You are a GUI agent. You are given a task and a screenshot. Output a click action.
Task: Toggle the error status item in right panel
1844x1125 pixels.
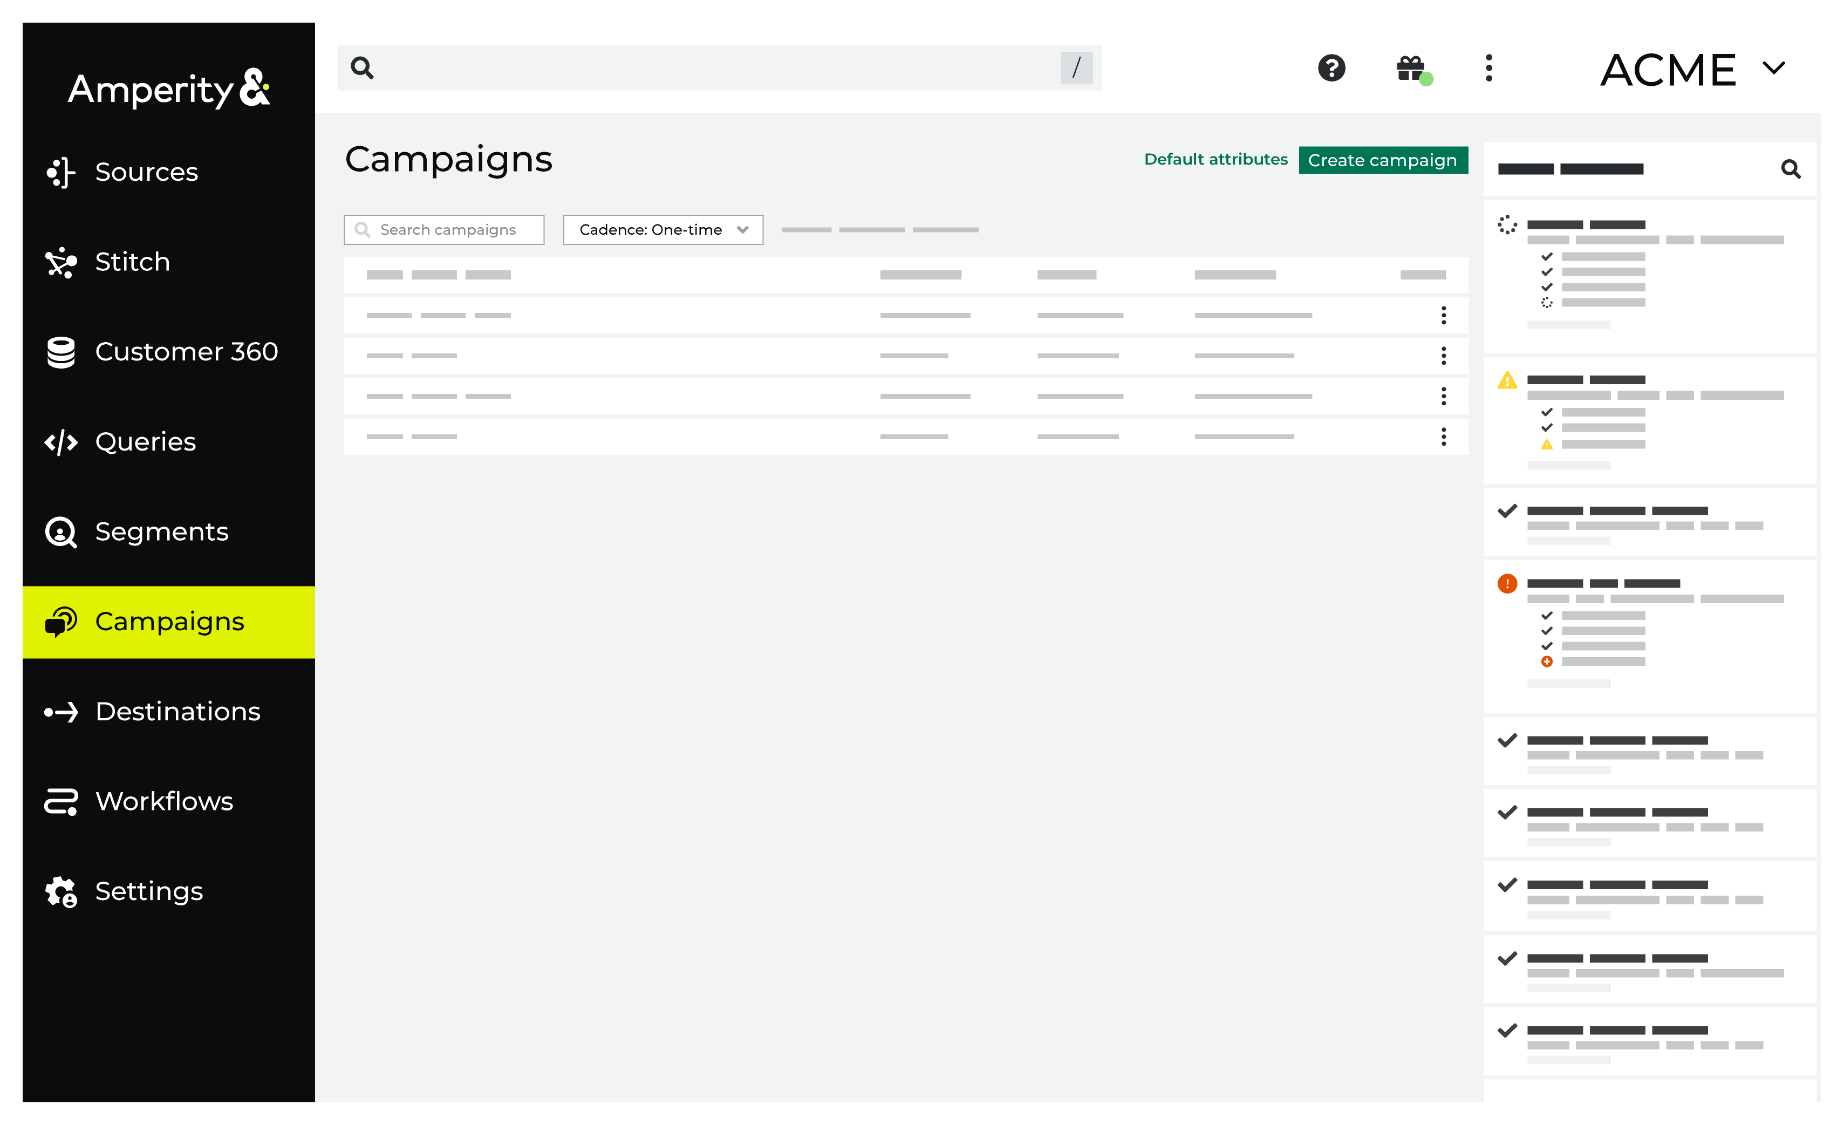(1507, 584)
